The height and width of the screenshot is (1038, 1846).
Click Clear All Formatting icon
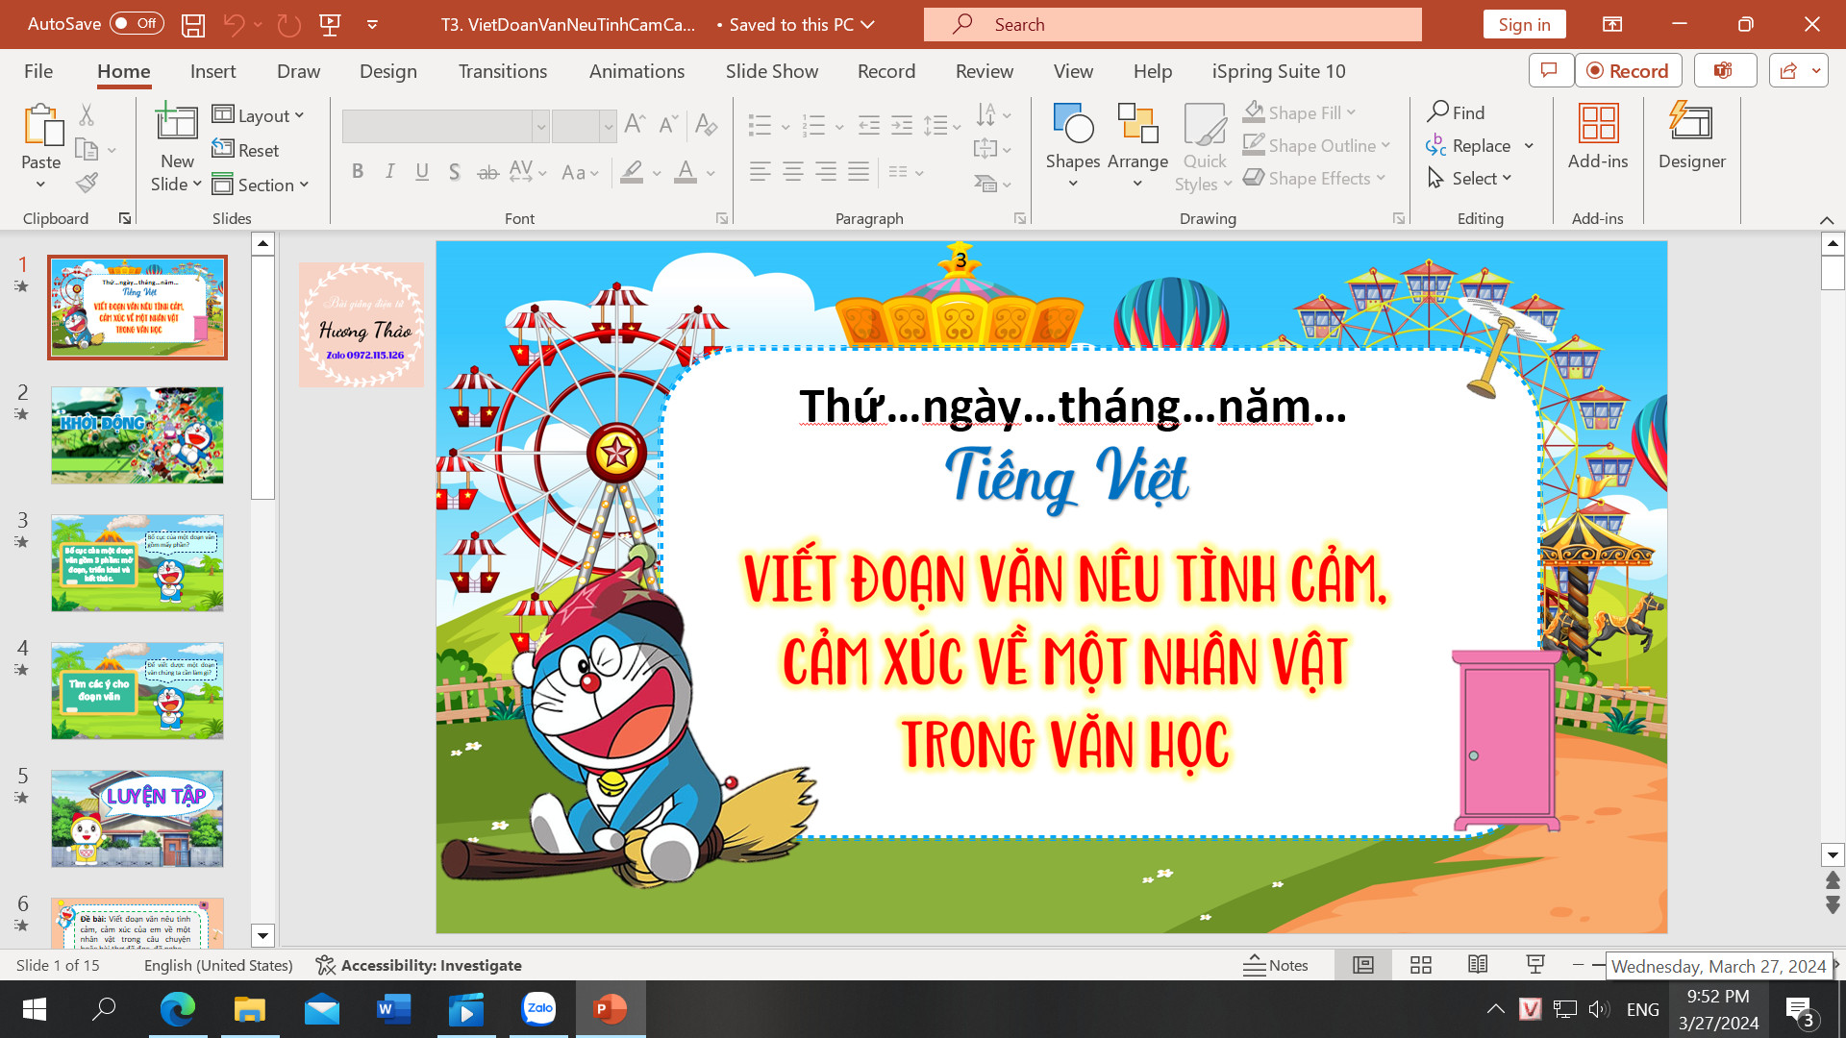pyautogui.click(x=706, y=124)
